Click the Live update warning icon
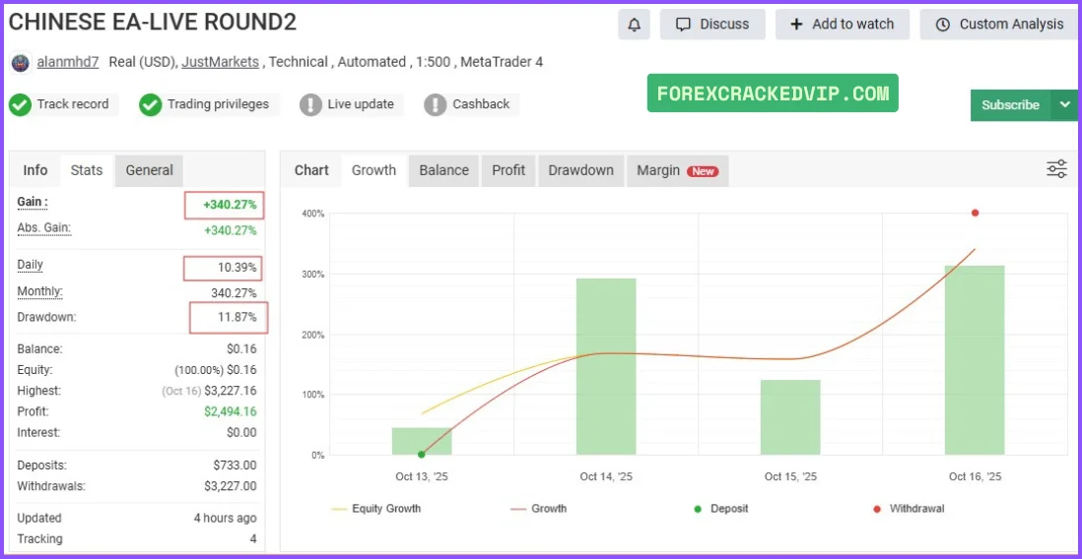 pyautogui.click(x=310, y=104)
